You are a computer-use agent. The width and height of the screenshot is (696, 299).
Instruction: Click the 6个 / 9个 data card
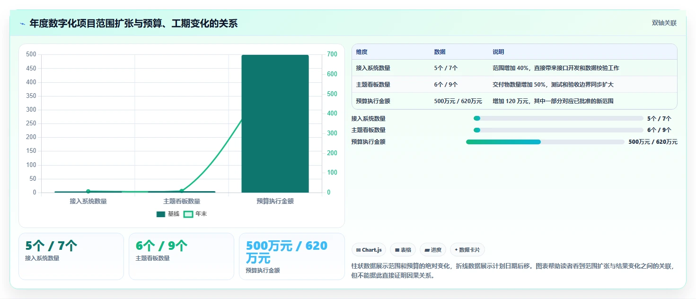[x=181, y=256]
